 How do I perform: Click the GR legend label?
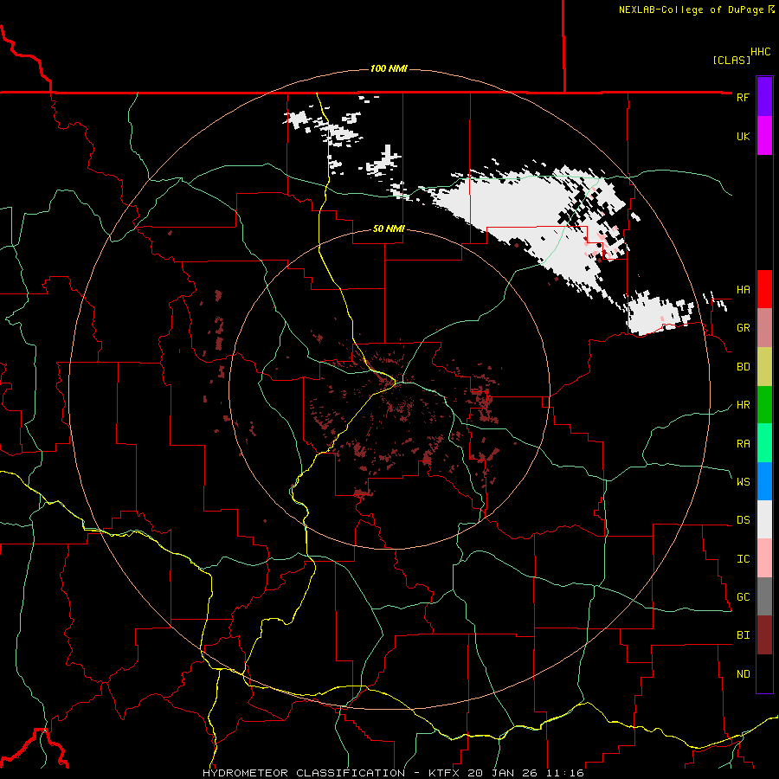click(743, 328)
